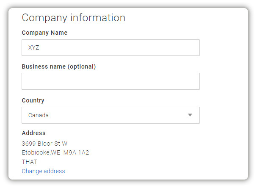
Task: Click the Address section label
Action: click(33, 133)
